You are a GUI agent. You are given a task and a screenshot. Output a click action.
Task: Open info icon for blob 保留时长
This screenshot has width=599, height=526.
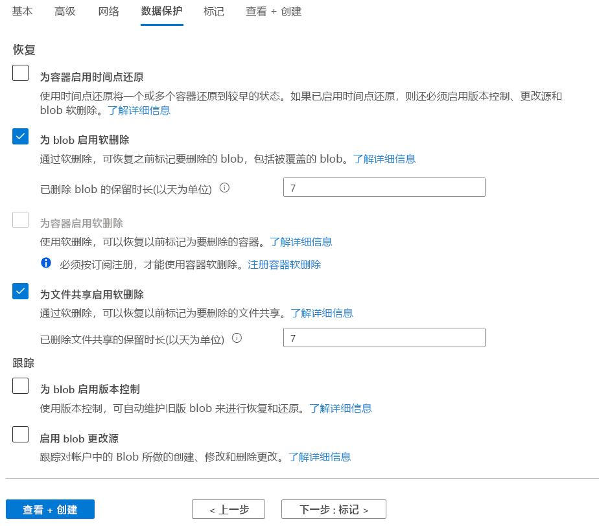[224, 188]
